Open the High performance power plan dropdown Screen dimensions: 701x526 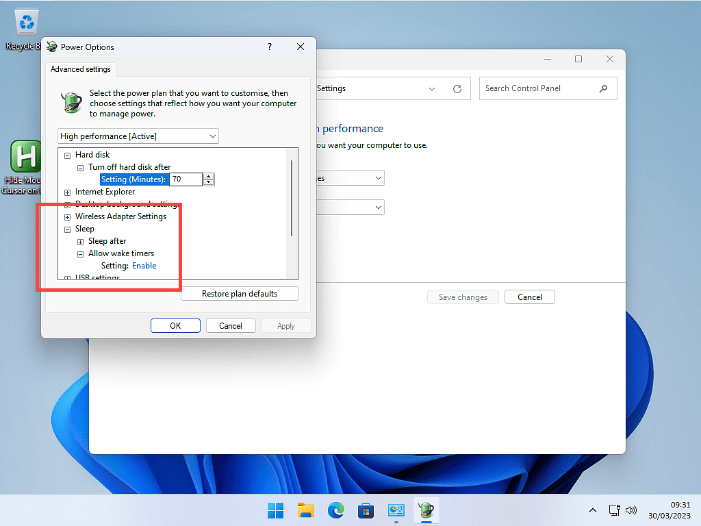[138, 136]
